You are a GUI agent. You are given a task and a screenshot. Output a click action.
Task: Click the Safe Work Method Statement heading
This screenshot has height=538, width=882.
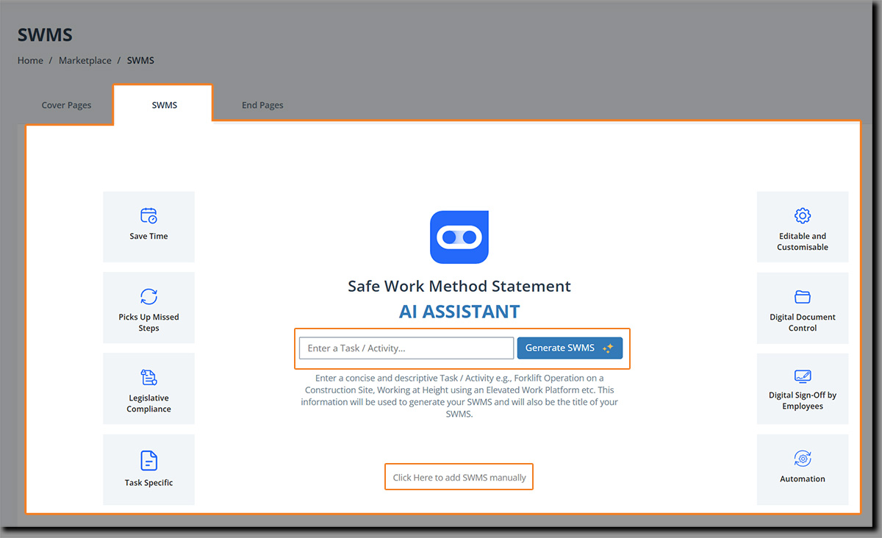[459, 287]
